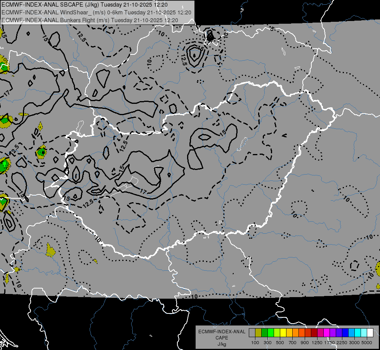Viewport: 380px width, 350px height.
Task: Select the yellow-green legend swatch
Action: (277, 332)
